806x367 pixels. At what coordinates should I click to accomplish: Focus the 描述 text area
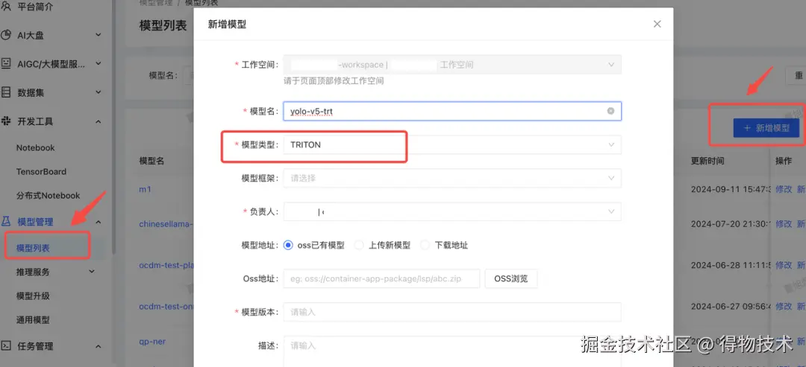tap(452, 351)
